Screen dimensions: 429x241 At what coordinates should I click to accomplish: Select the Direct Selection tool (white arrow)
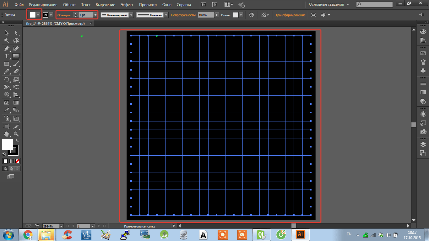[x=16, y=33]
